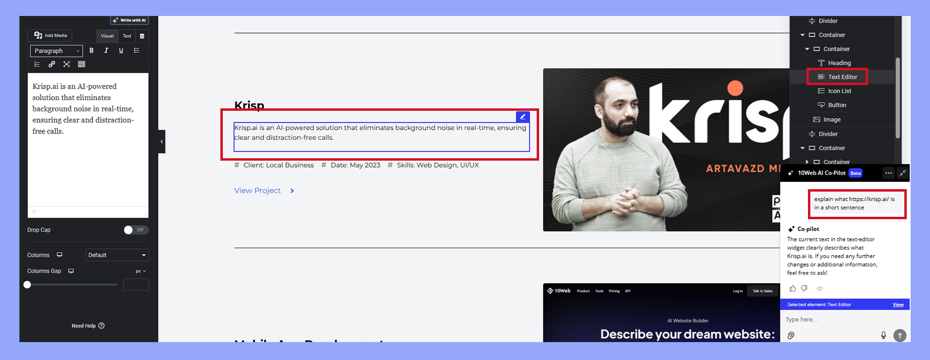Image resolution: width=930 pixels, height=360 pixels.
Task: Insert a numbered list
Action: 37,64
